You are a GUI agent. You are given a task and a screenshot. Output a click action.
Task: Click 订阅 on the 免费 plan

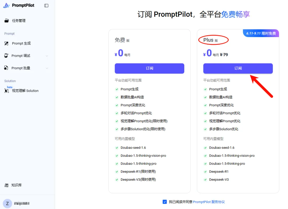149,69
